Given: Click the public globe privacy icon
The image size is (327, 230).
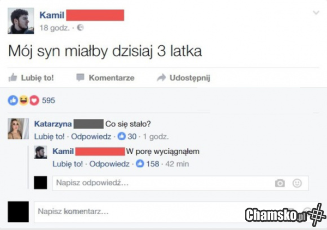Looking at the screenshot, I should point(80,28).
